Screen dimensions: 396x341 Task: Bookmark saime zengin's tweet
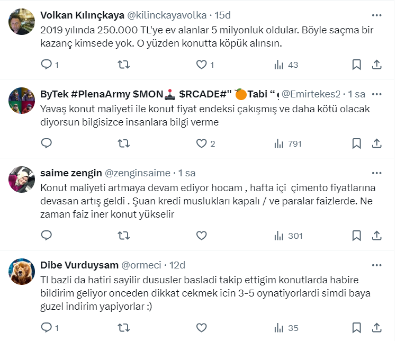pos(357,236)
